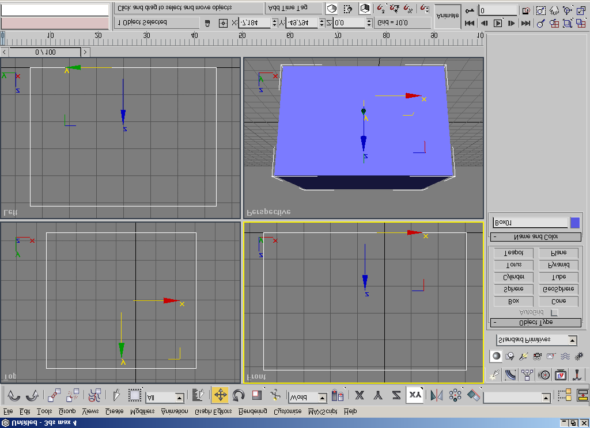
Task: Click the Track View icon at toolbar end
Action: (583, 395)
